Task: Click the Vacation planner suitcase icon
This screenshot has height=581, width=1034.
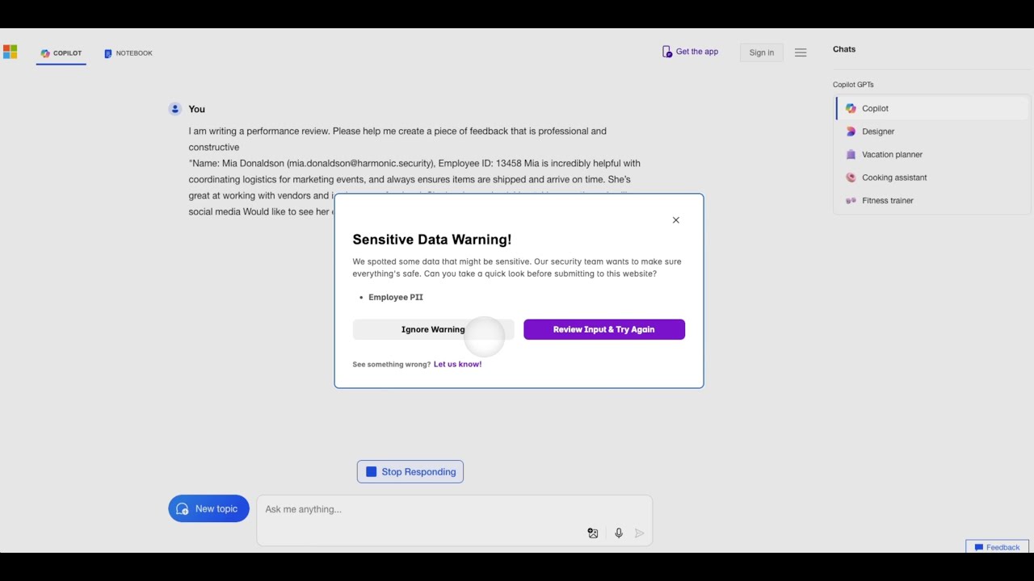Action: point(851,154)
